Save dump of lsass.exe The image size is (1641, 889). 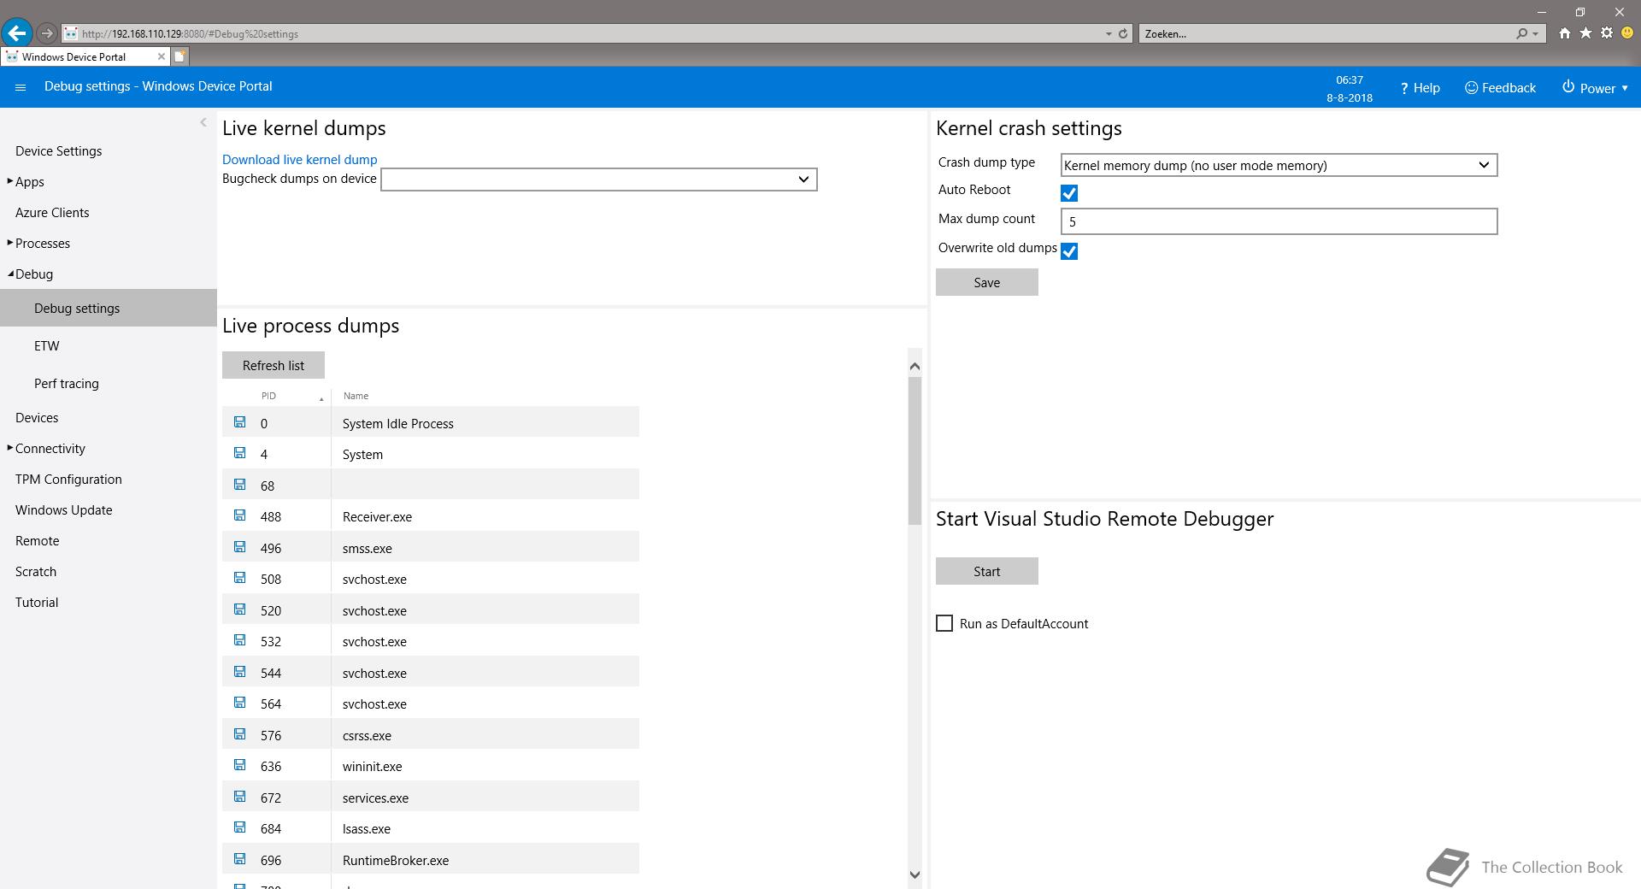239,827
